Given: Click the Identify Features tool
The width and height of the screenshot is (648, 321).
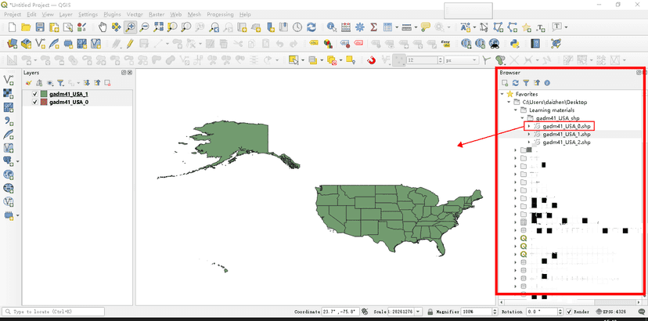Looking at the screenshot, I should (332, 27).
